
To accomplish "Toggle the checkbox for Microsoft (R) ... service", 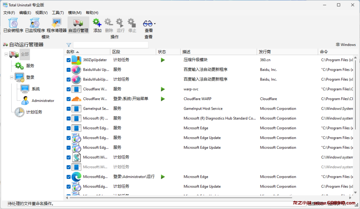I will coord(69,118).
